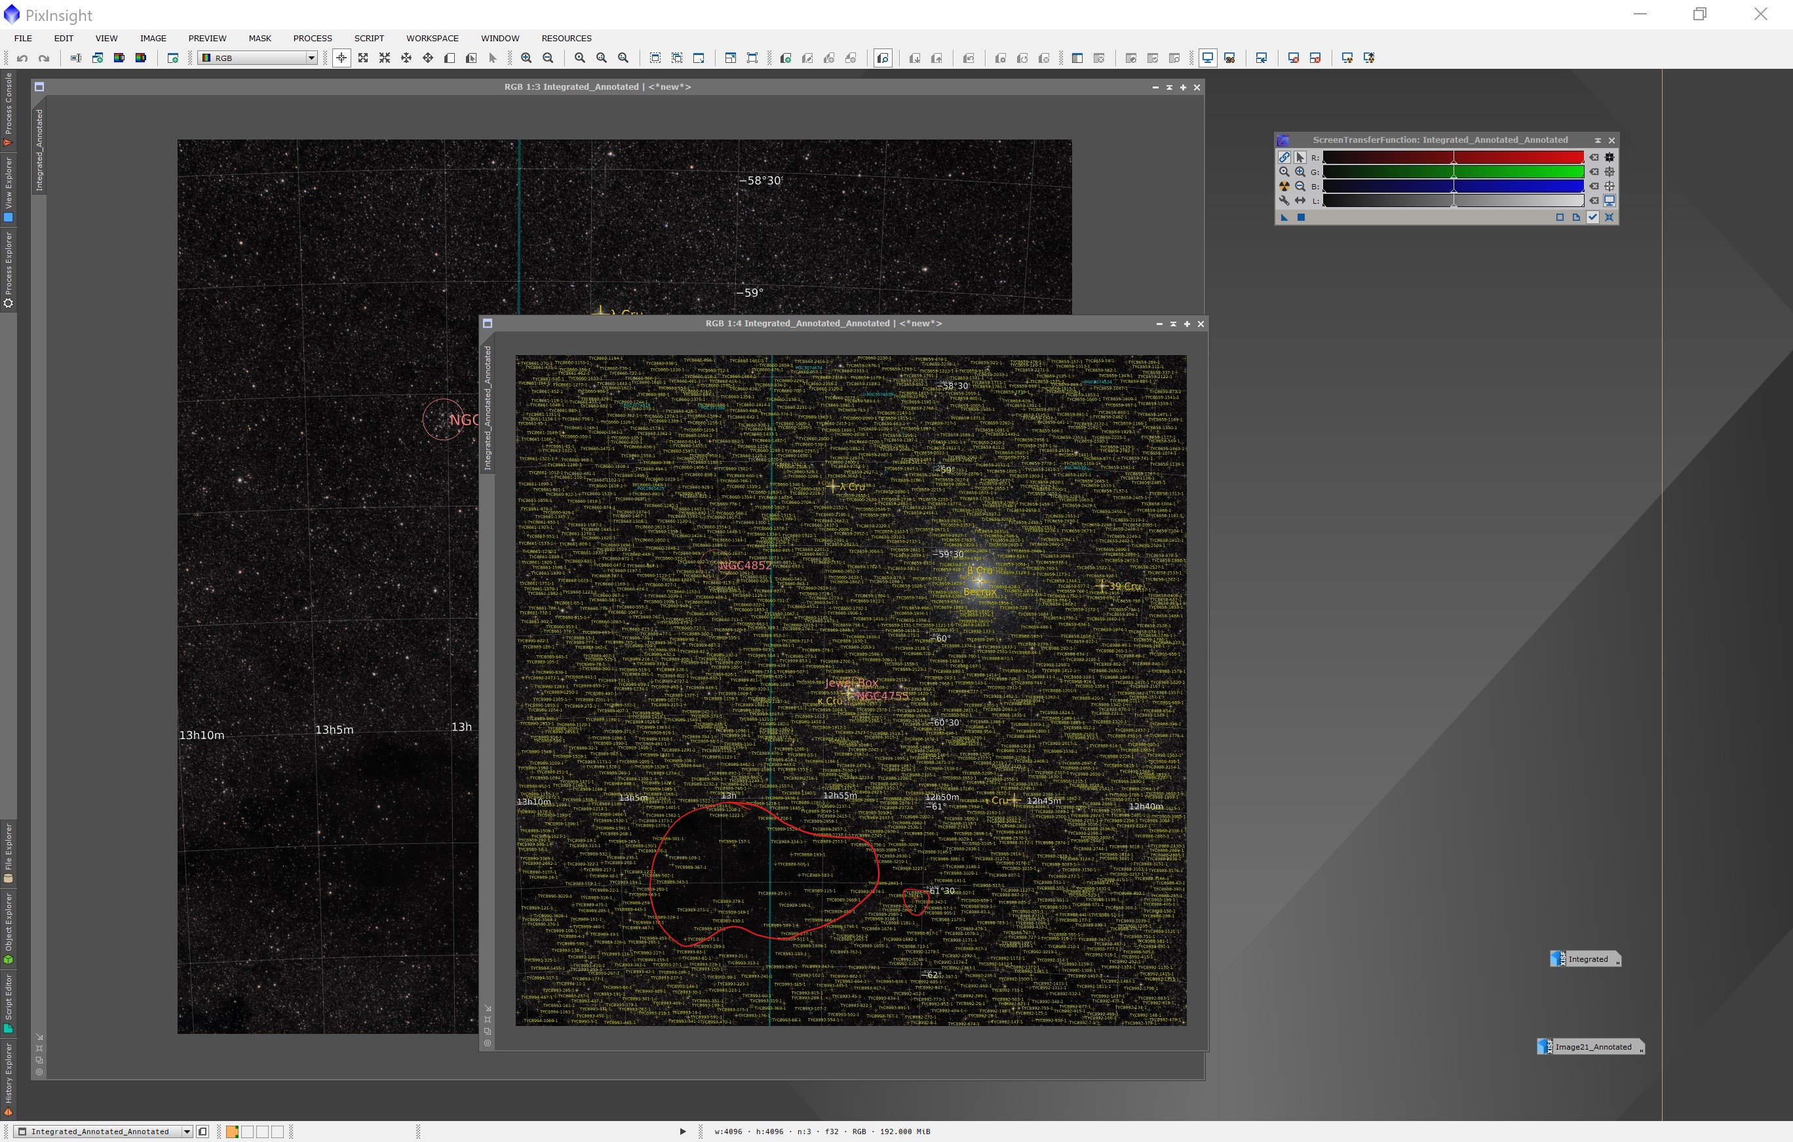1793x1142 pixels.
Task: Open the Process Explorer side tab
Action: click(8, 269)
